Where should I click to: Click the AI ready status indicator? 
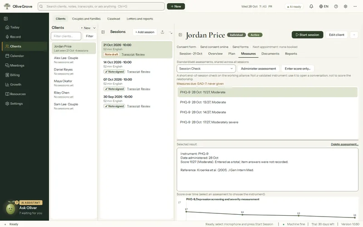pyautogui.click(x=294, y=7)
